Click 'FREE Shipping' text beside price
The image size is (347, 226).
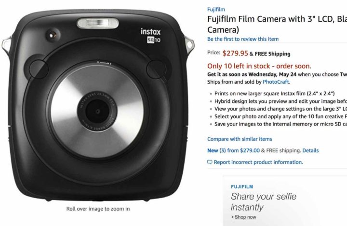tap(272, 54)
